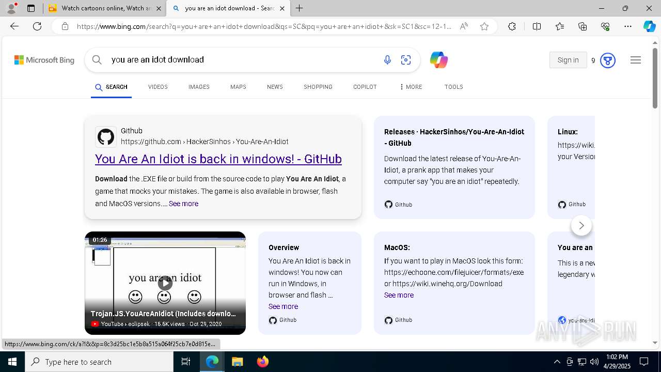
Task: Close the Watch cartoons online tab
Action: point(159,8)
